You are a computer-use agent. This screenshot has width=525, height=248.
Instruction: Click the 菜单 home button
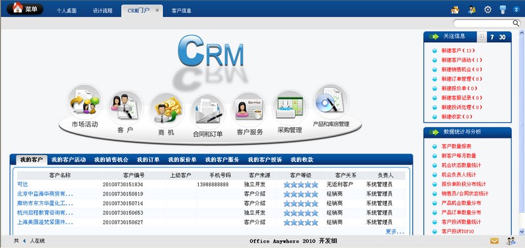pyautogui.click(x=25, y=9)
